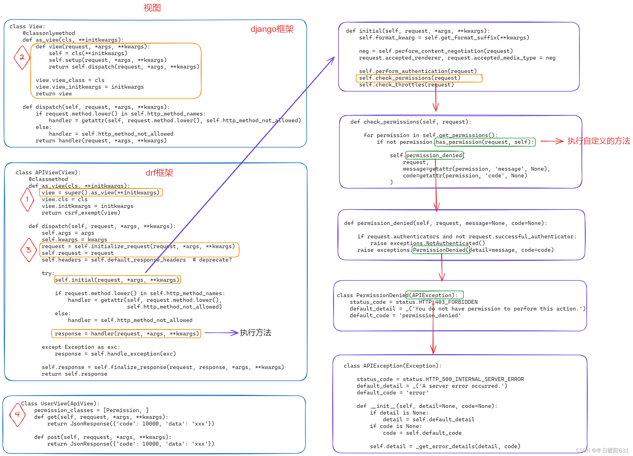Click 'return self.dispatch(request, *args, **kwargs)' line
Image resolution: width=633 pixels, height=456 pixels.
pyautogui.click(x=124, y=67)
